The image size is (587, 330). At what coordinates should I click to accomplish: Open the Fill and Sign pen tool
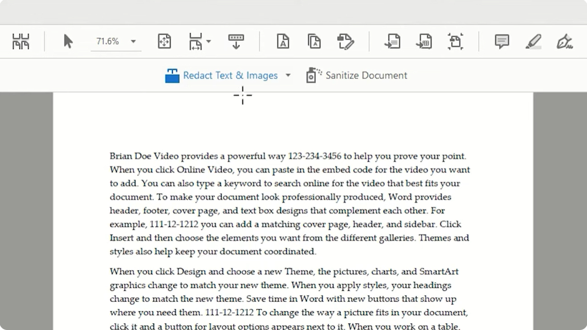pos(565,41)
